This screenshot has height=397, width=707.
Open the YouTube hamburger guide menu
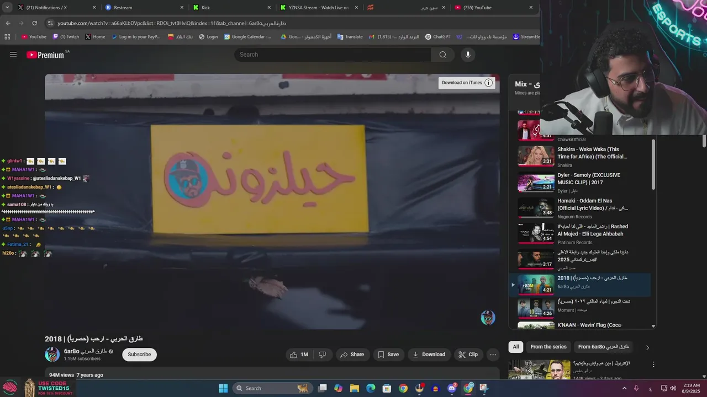pyautogui.click(x=13, y=55)
